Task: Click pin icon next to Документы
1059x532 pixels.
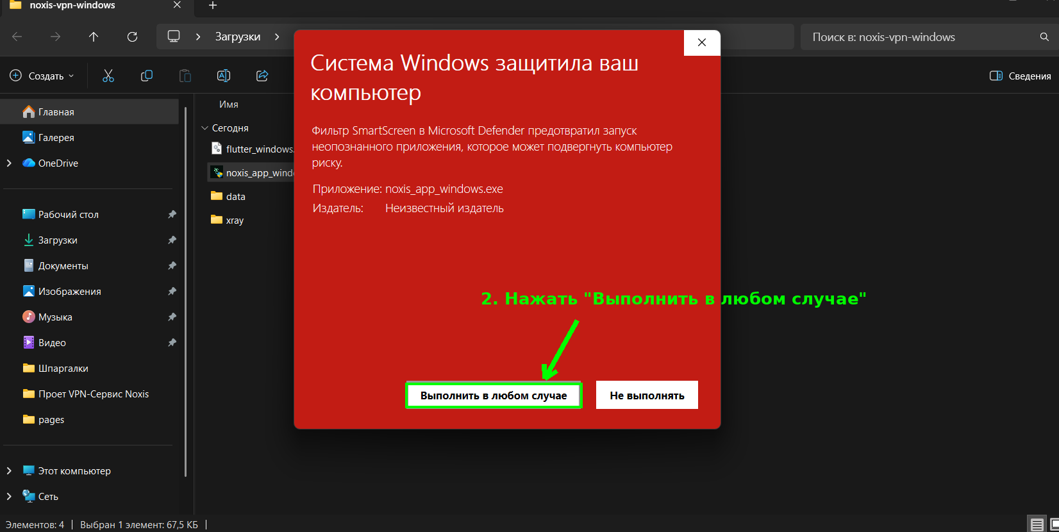Action: 172,265
